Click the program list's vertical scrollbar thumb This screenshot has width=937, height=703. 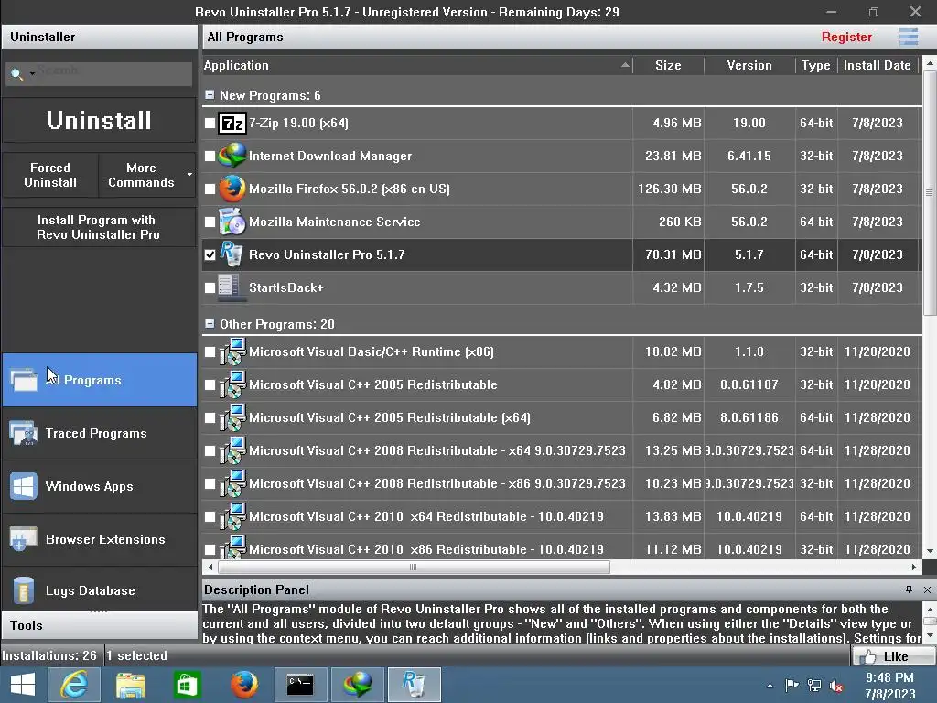(x=930, y=192)
